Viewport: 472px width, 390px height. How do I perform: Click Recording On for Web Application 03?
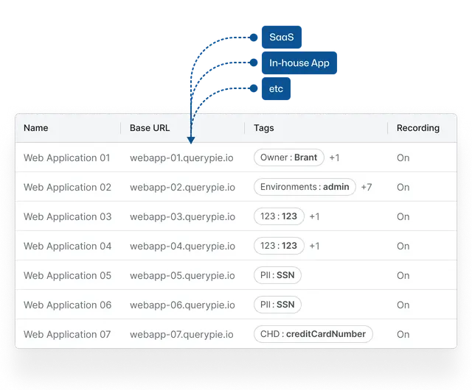coord(403,216)
